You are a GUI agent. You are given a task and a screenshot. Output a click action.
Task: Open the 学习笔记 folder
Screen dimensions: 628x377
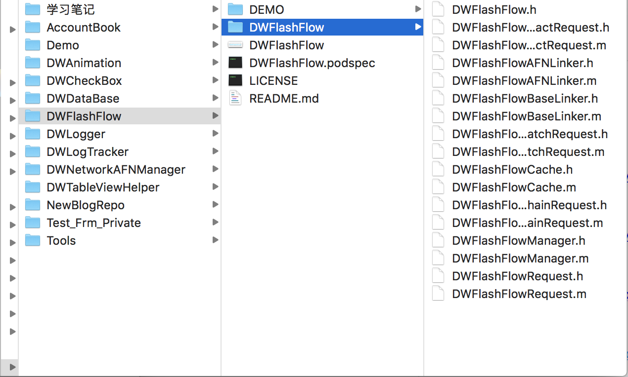point(71,9)
